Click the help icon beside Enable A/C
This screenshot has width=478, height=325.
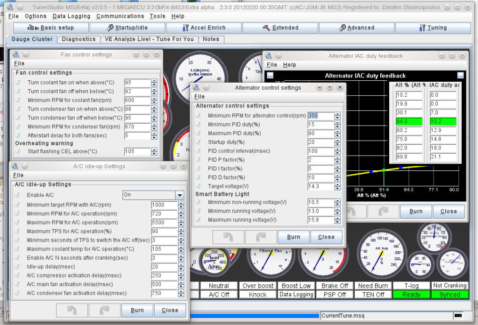tap(18, 195)
